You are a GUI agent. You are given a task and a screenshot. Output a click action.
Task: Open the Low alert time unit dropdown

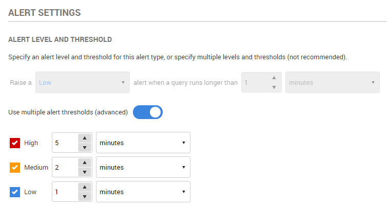(143, 192)
